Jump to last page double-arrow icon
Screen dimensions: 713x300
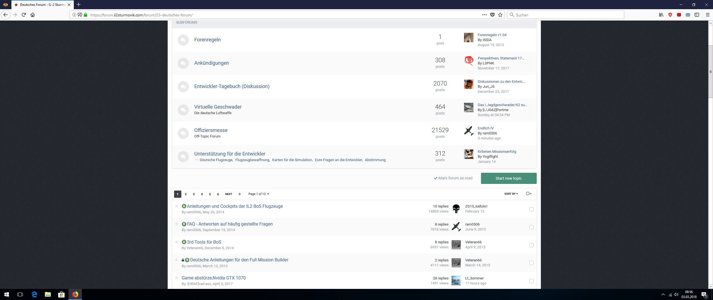tap(240, 194)
